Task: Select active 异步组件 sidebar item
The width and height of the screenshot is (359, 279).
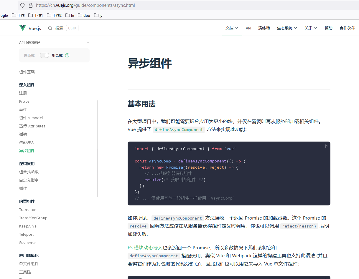Action: pyautogui.click(x=27, y=151)
